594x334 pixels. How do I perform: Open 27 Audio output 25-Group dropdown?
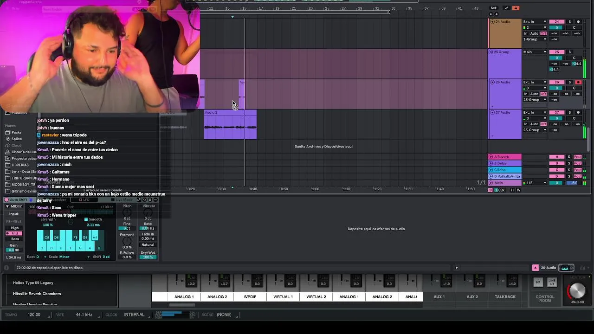535,130
